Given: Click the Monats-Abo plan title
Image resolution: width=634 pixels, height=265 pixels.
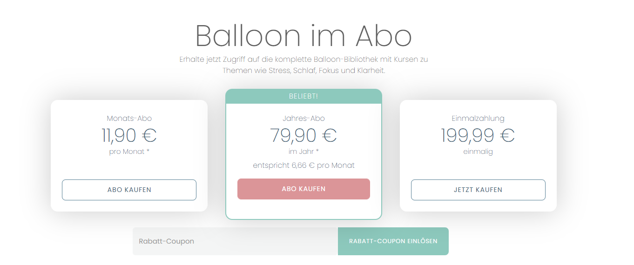Looking at the screenshot, I should 129,119.
